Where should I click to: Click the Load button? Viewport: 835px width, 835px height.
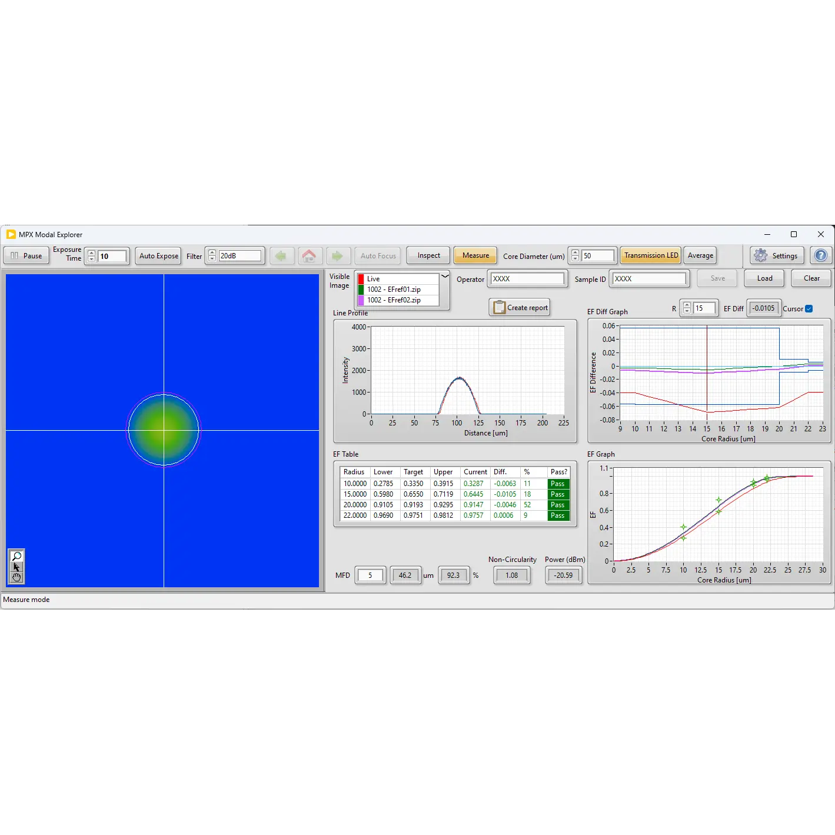[764, 278]
